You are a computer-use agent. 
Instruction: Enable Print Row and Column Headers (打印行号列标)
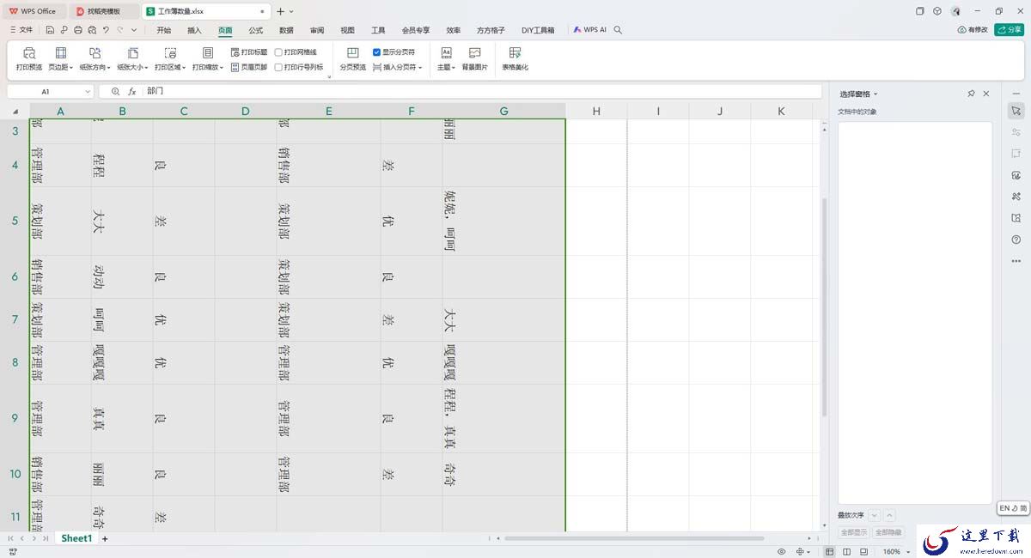click(x=278, y=67)
